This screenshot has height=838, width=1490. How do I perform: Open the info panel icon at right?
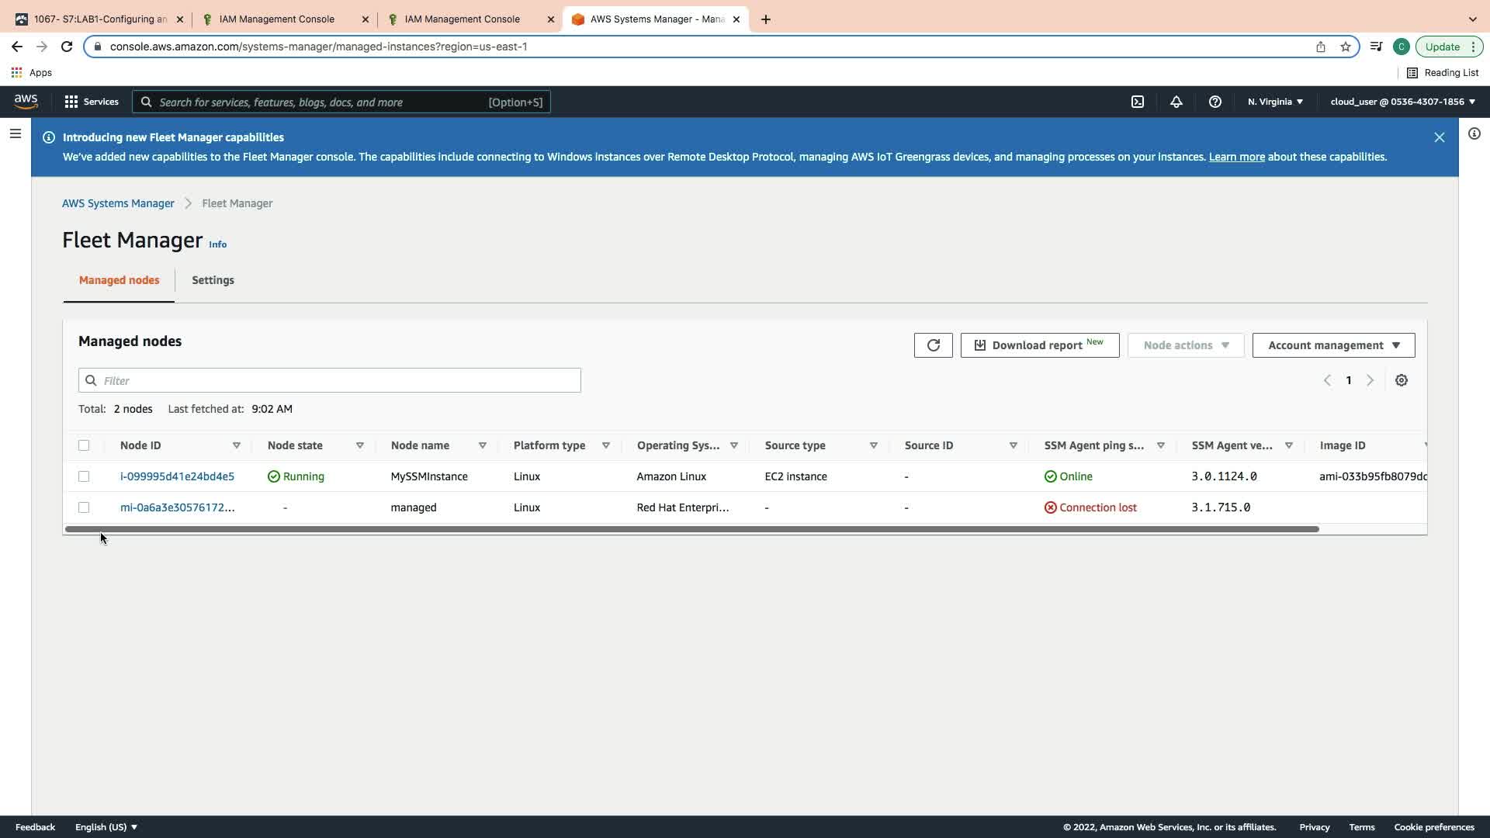click(1474, 134)
